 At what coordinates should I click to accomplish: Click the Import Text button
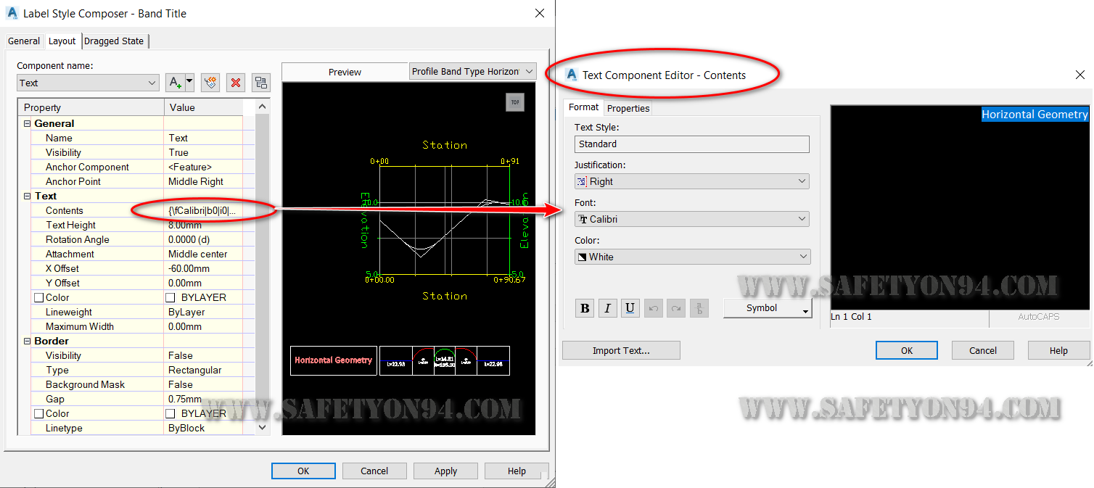point(620,350)
